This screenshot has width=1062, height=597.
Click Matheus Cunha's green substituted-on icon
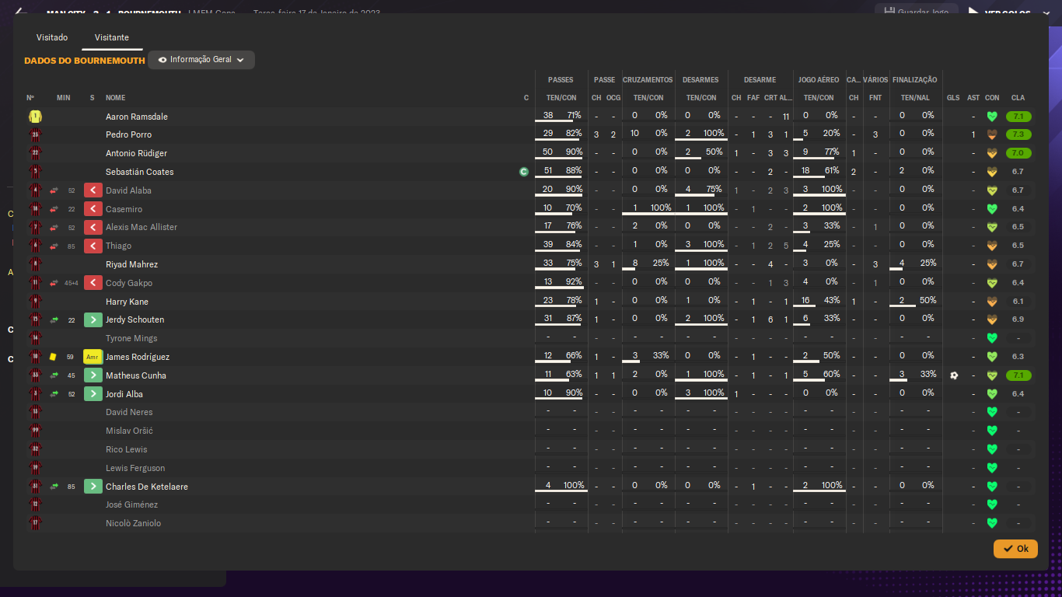pyautogui.click(x=93, y=375)
